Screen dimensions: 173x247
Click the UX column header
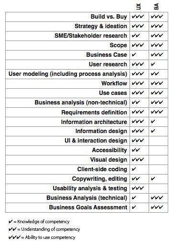pos(139,7)
